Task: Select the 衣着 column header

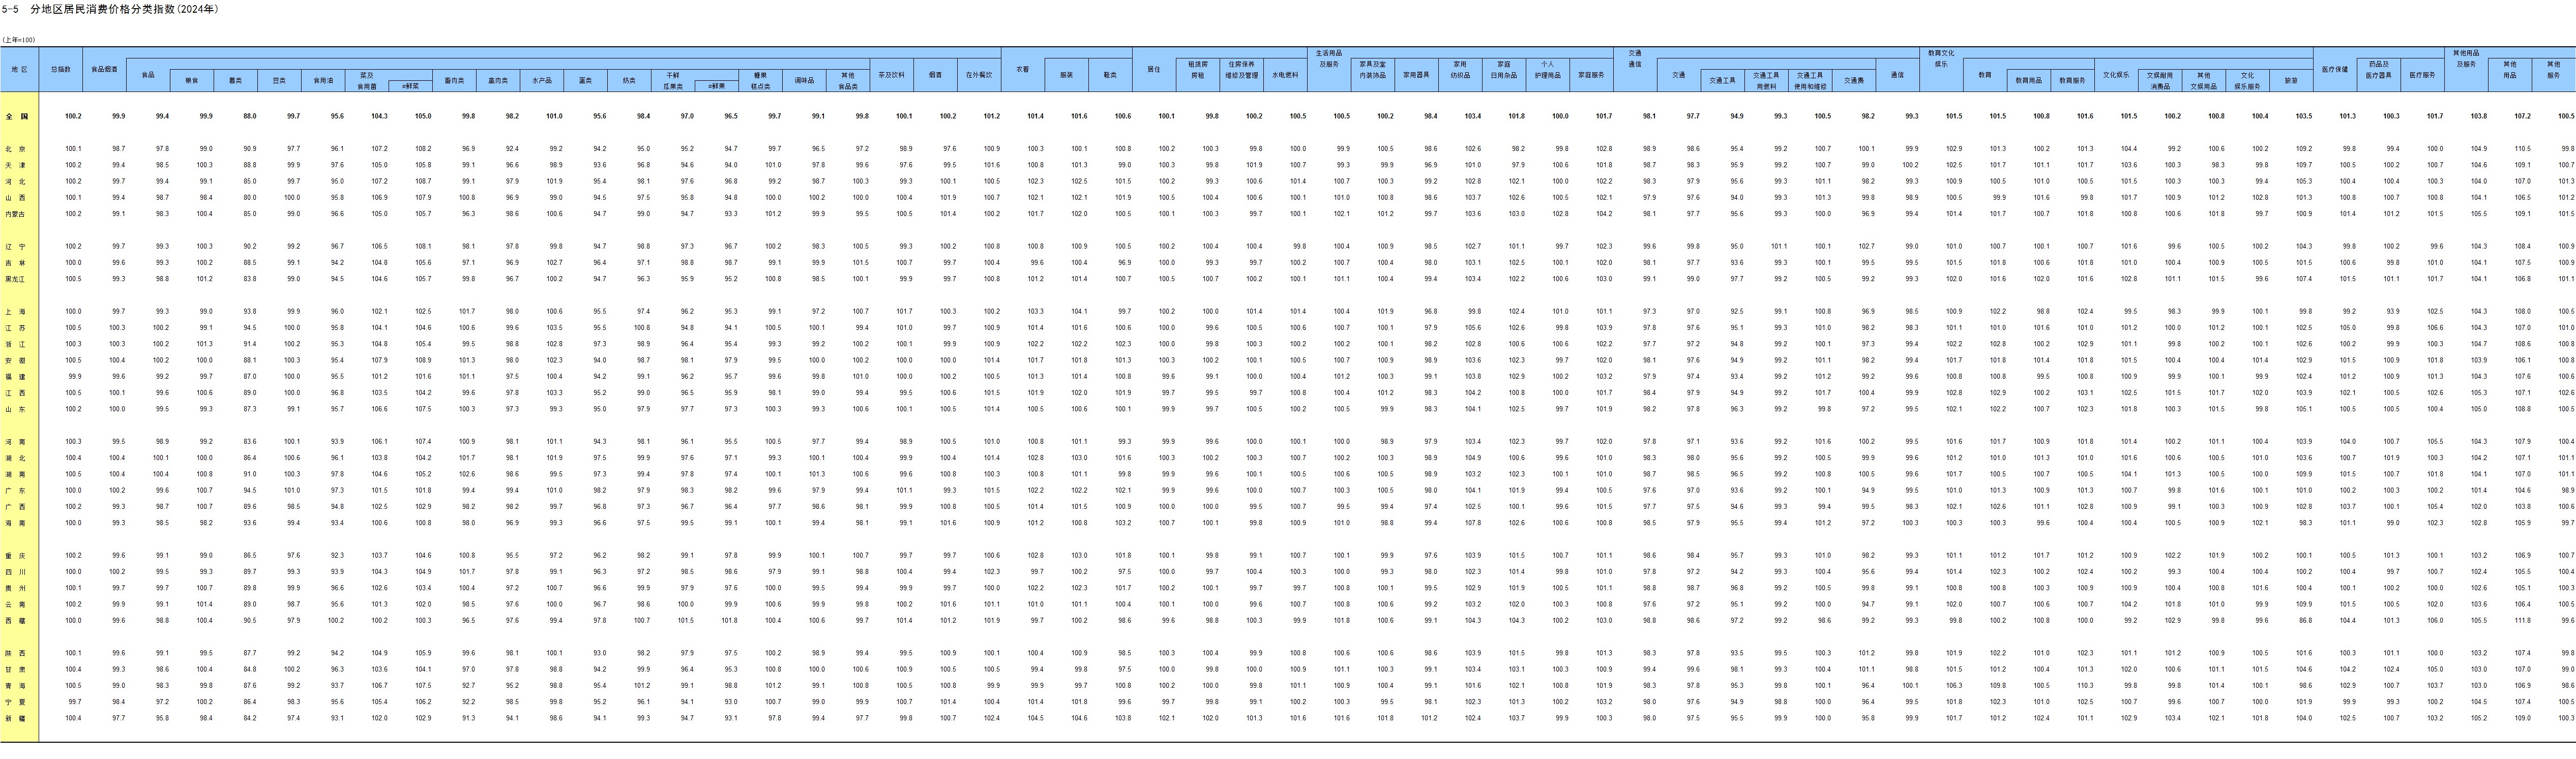Action: [1023, 69]
